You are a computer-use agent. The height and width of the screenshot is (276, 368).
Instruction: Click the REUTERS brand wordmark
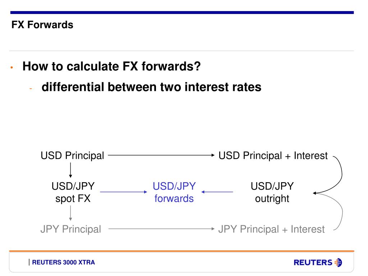tap(313, 262)
